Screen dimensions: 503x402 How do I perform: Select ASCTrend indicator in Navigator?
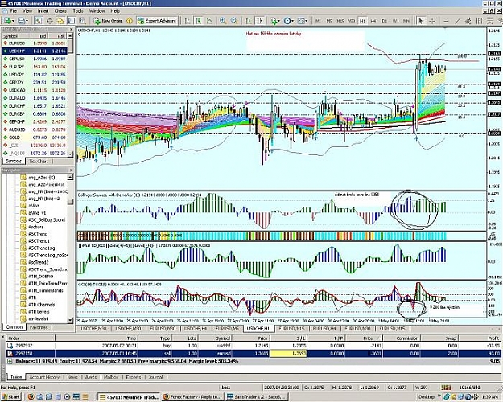point(38,234)
